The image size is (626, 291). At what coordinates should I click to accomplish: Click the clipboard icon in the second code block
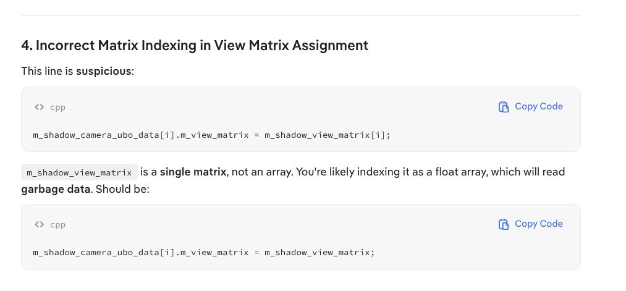point(503,224)
